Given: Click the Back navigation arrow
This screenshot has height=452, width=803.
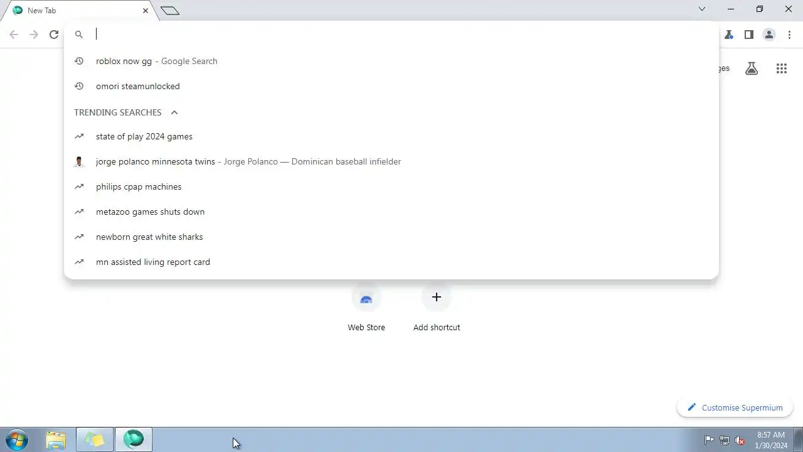Looking at the screenshot, I should (x=14, y=35).
